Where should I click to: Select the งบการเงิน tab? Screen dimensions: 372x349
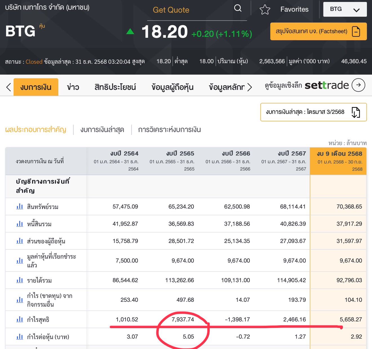36,87
